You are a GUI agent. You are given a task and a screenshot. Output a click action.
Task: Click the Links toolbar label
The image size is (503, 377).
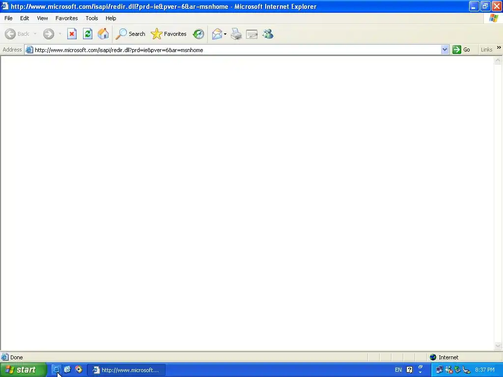coord(486,50)
